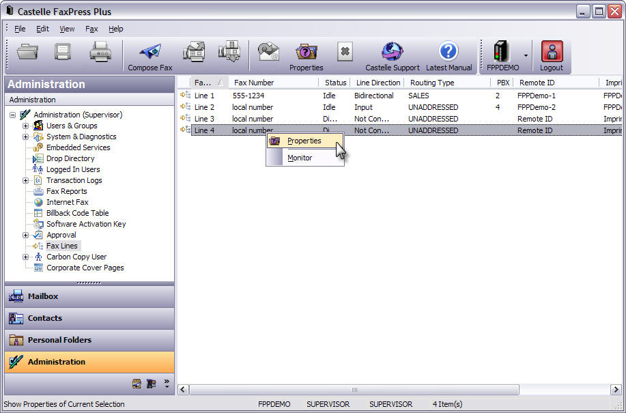Select Transaction Logs in the tree

pyautogui.click(x=74, y=180)
